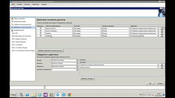Select the associated cameras sidebar icon
The width and height of the screenshot is (175, 98).
12,22
